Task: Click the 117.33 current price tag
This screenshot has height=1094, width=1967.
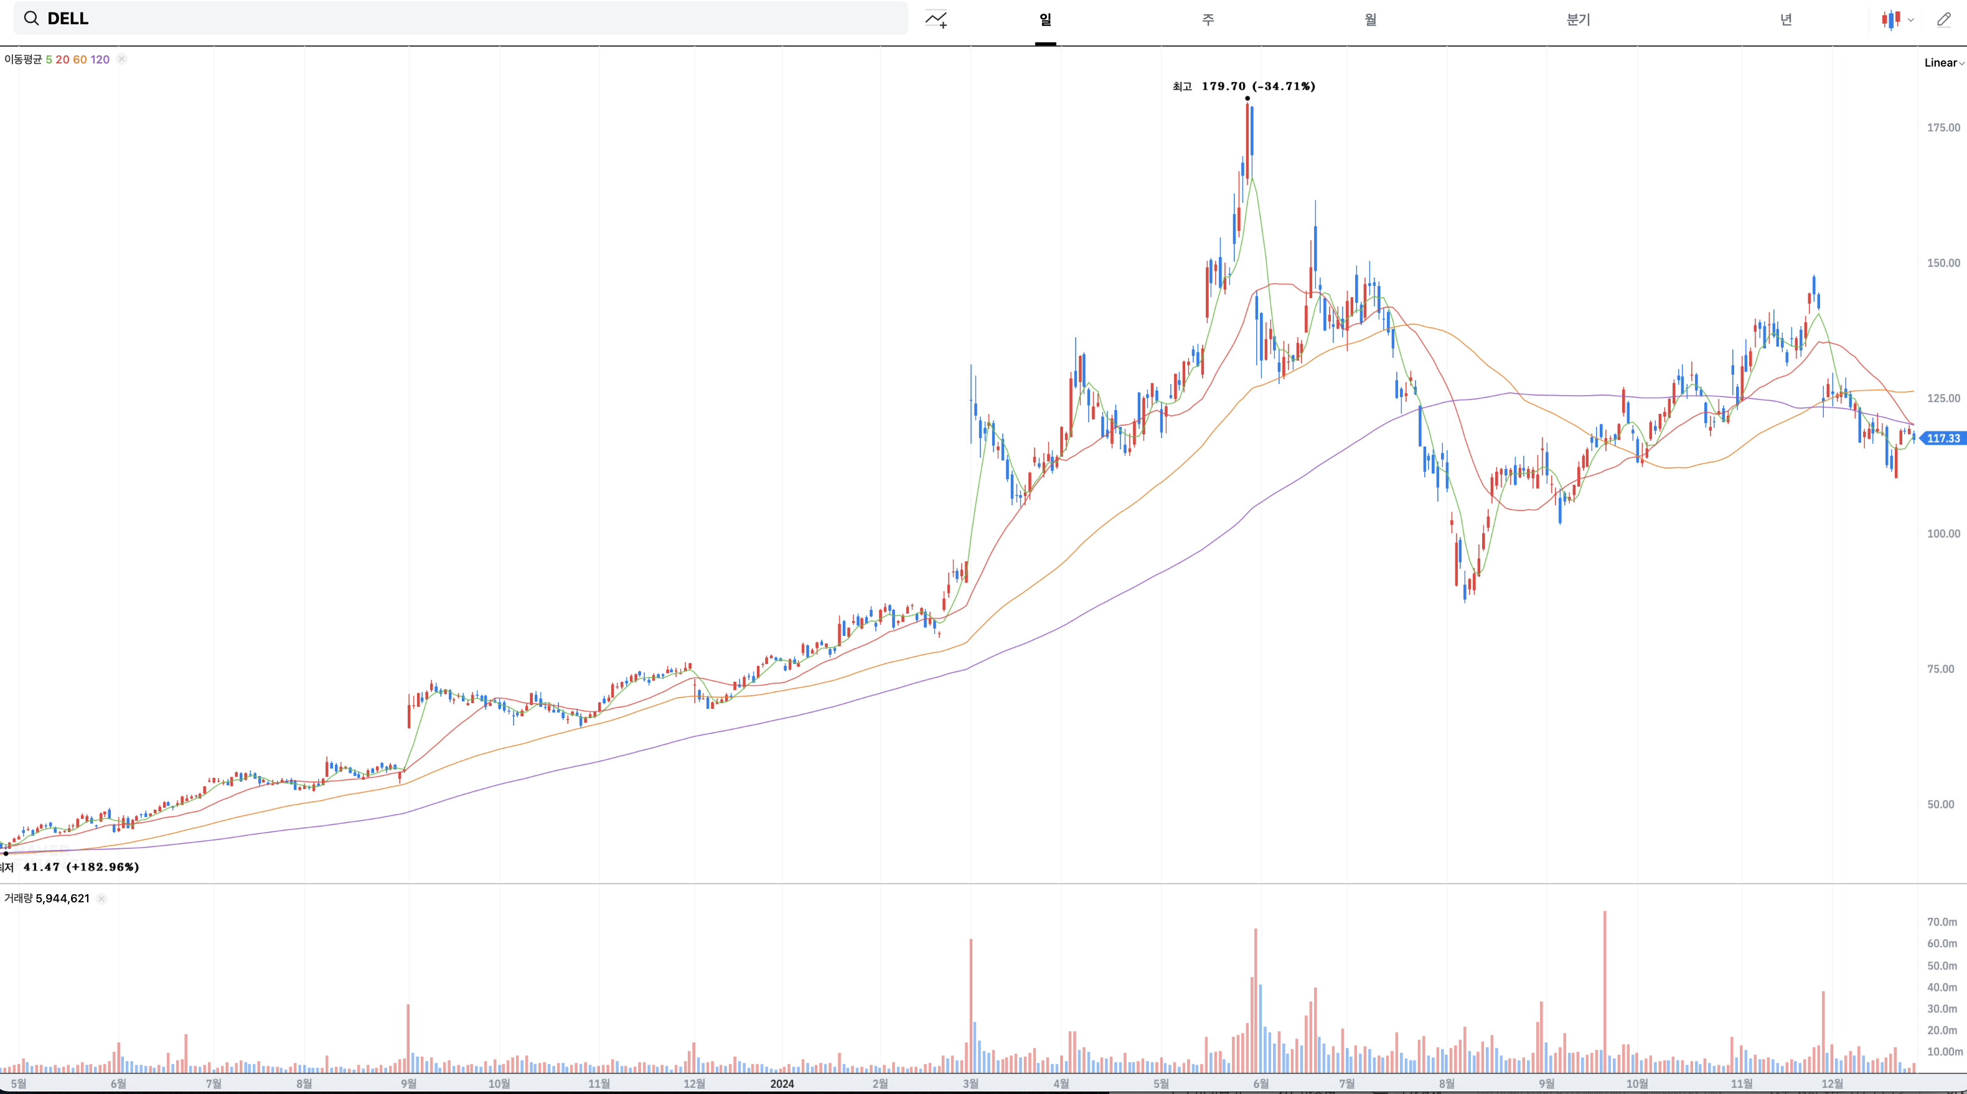Action: tap(1943, 438)
